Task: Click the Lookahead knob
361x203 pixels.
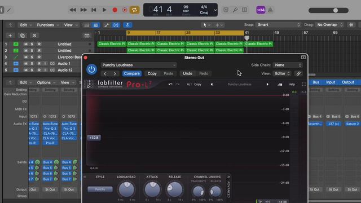Action: point(126,189)
